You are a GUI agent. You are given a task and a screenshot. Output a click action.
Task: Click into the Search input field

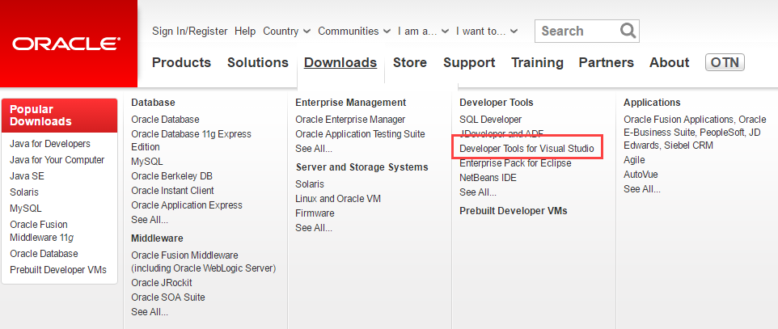[578, 31]
